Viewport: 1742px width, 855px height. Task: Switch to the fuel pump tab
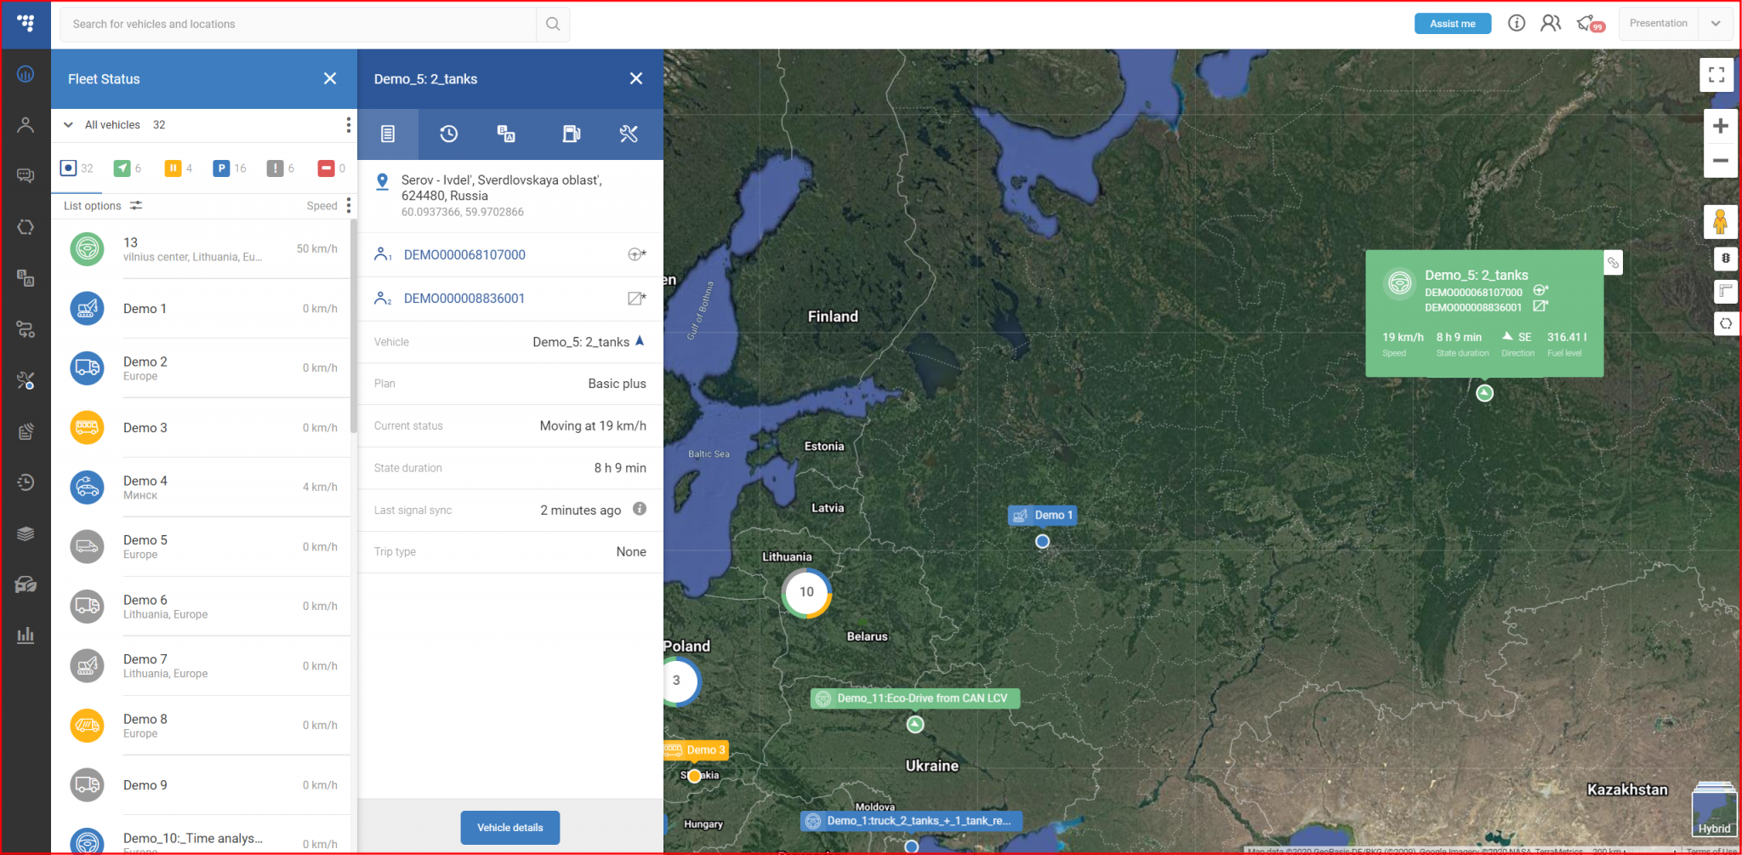[571, 134]
